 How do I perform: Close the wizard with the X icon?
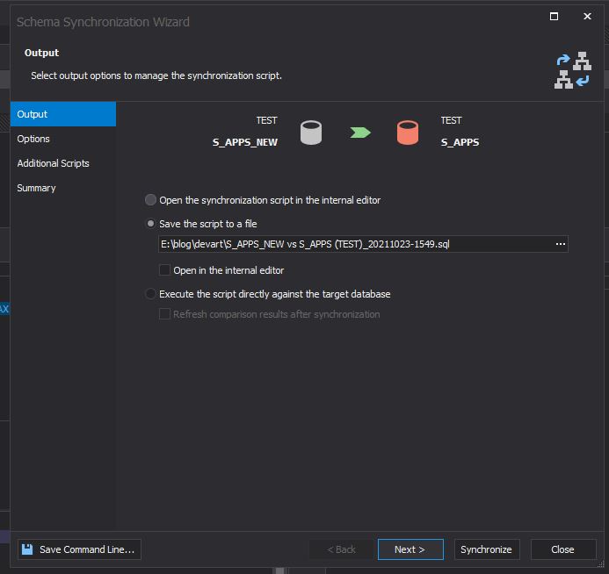(587, 17)
